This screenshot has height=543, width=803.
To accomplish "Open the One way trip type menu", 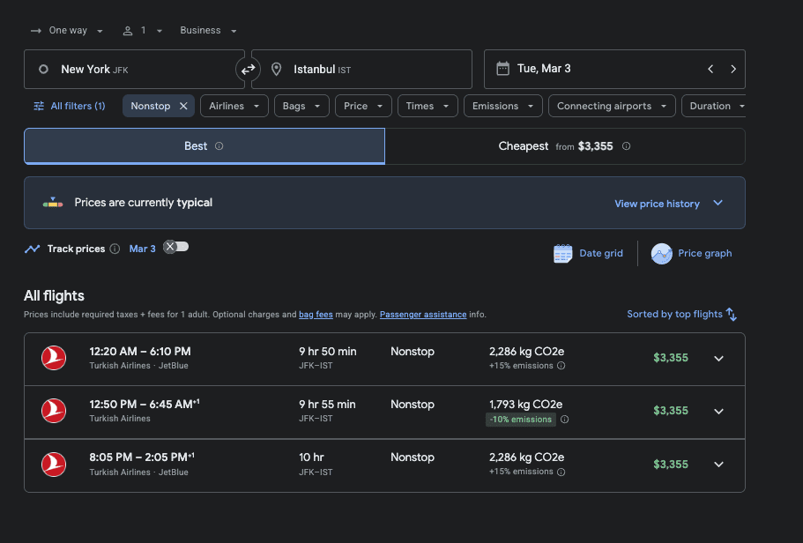I will [66, 30].
